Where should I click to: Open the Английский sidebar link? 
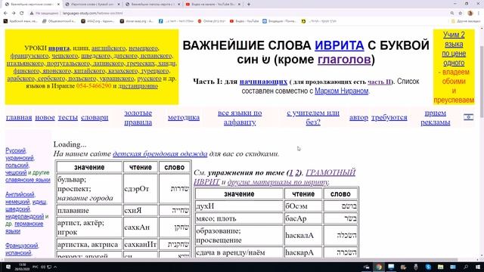pos(20,195)
